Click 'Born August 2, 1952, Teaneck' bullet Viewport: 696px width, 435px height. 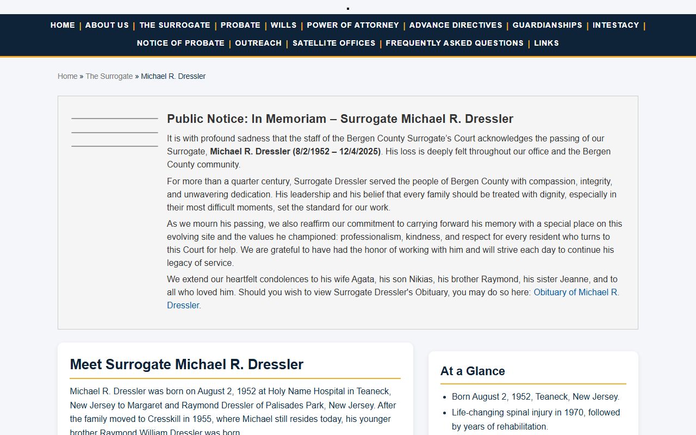536,396
